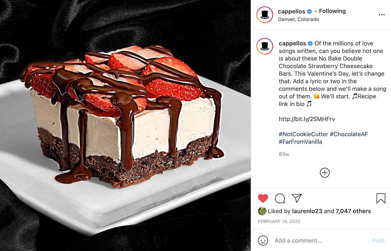
Task: Click the Post comment button
Action: (378, 240)
